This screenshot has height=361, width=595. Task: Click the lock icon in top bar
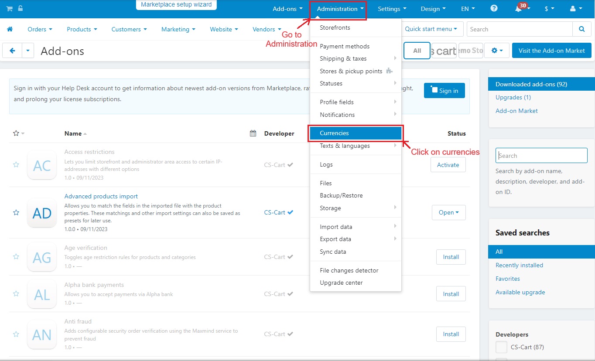pyautogui.click(x=21, y=9)
